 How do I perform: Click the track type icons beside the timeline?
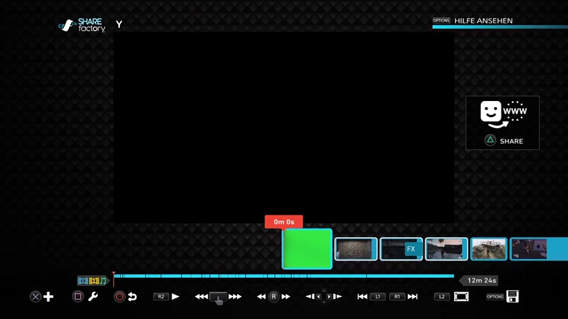pos(92,280)
